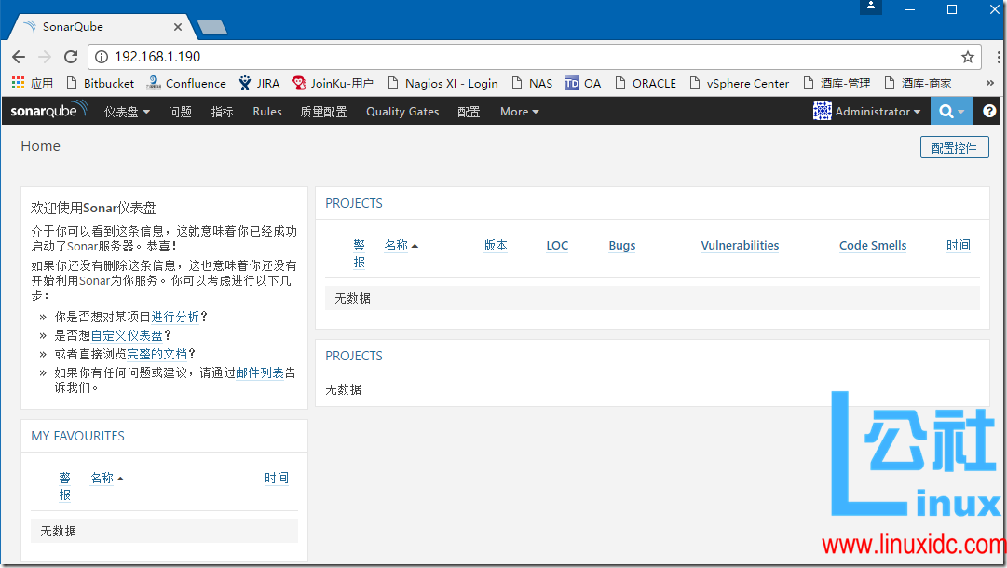
Task: Open the Chrome 应用 apps launcher icon
Action: tap(17, 83)
